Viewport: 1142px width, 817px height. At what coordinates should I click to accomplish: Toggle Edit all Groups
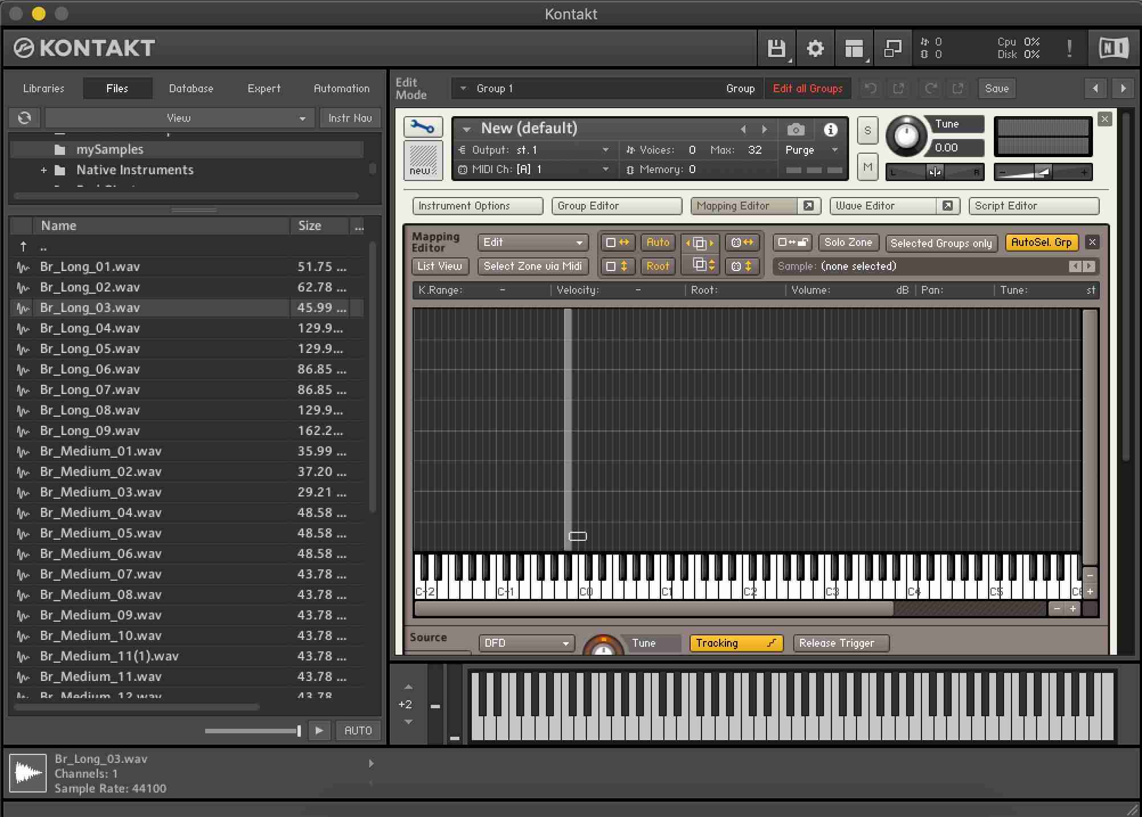807,88
